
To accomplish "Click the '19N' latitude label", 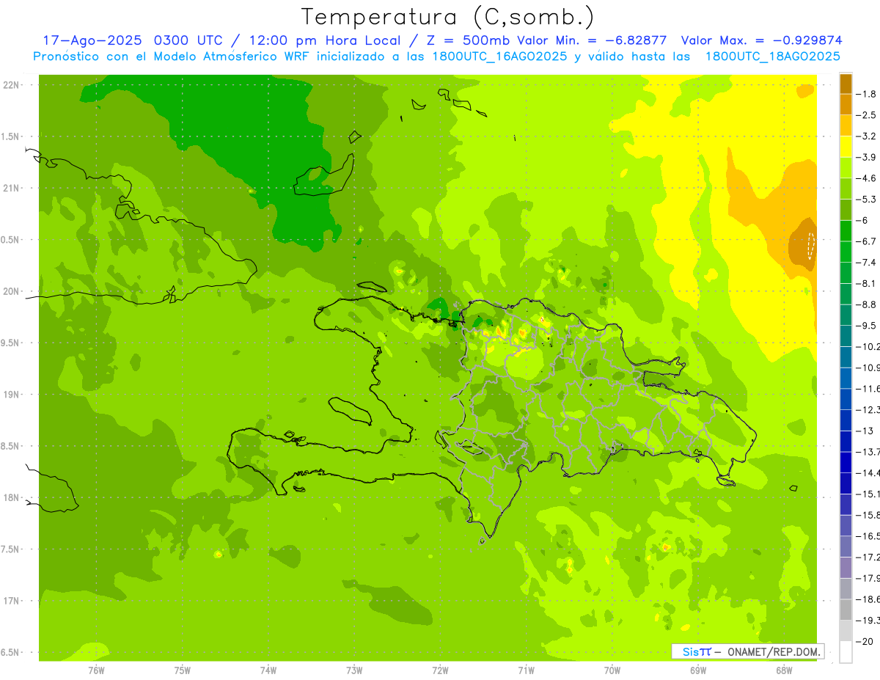I will pos(12,394).
